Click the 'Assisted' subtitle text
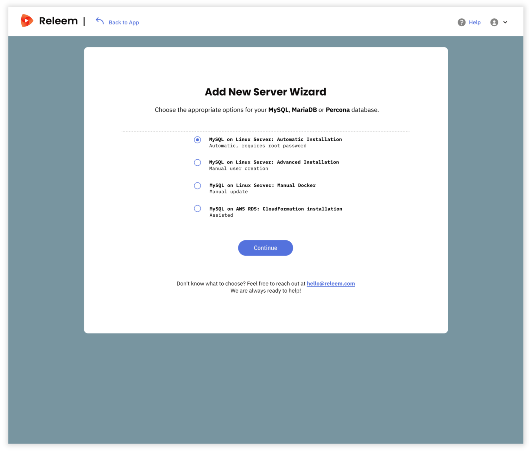The height and width of the screenshot is (451, 532). (x=221, y=215)
